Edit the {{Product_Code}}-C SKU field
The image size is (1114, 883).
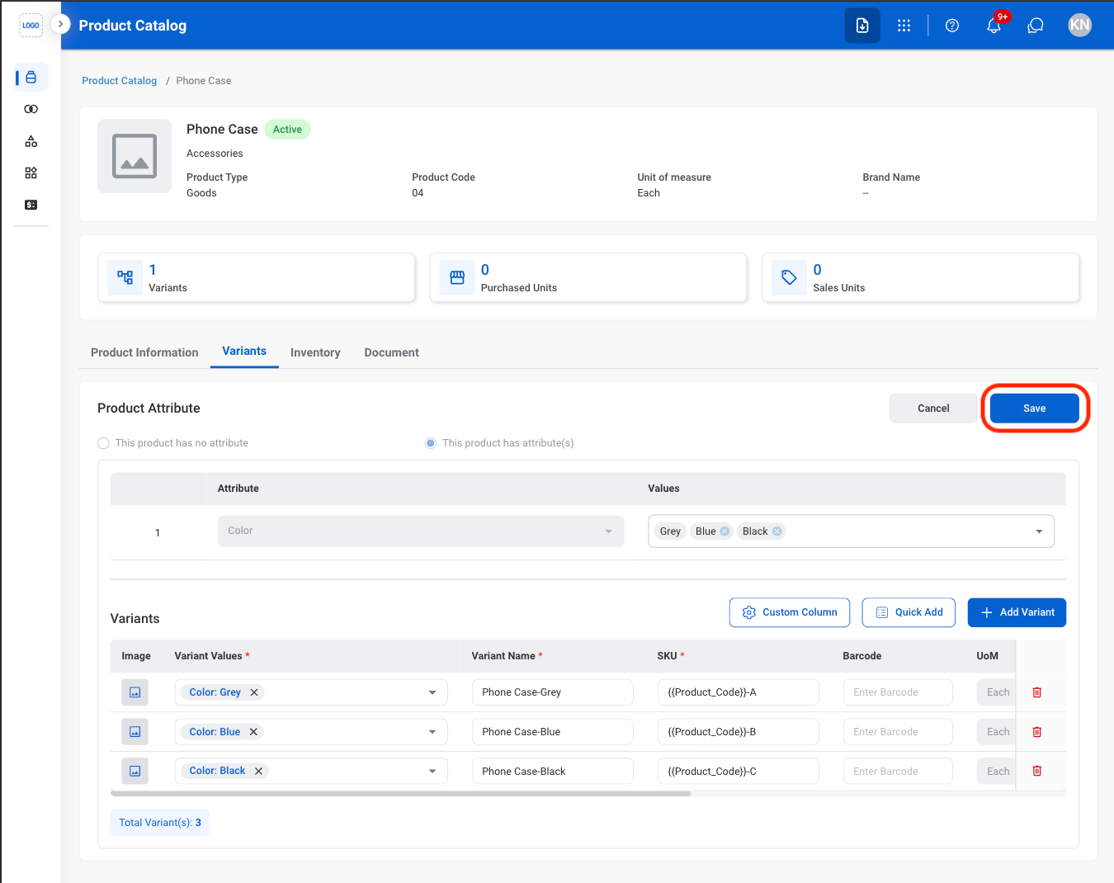739,772
